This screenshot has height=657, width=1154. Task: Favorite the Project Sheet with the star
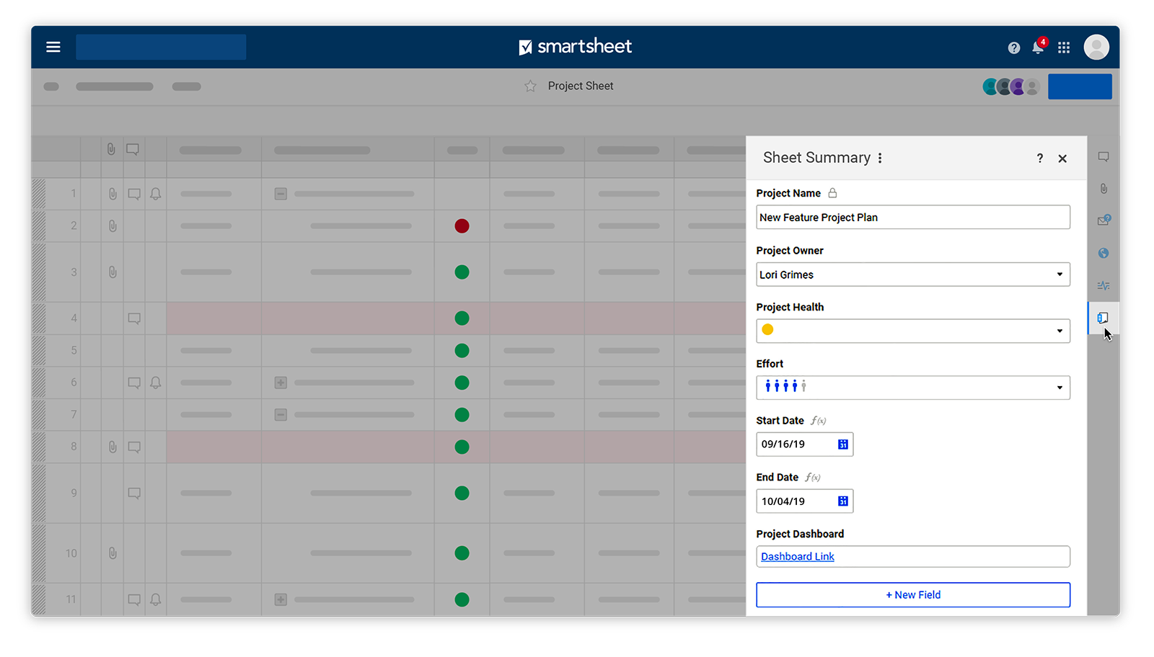[530, 86]
